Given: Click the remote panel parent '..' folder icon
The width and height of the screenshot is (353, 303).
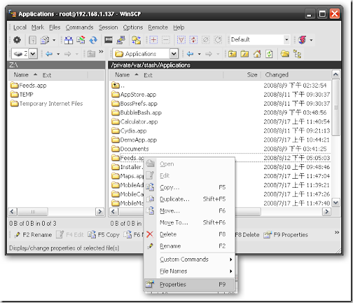Looking at the screenshot, I should [x=115, y=86].
